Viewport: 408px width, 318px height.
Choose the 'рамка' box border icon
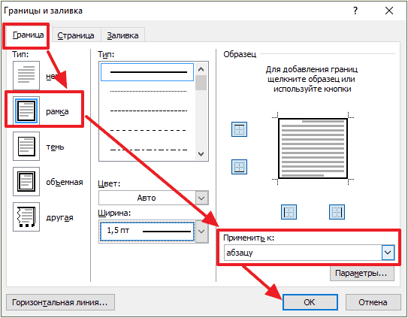(26, 111)
